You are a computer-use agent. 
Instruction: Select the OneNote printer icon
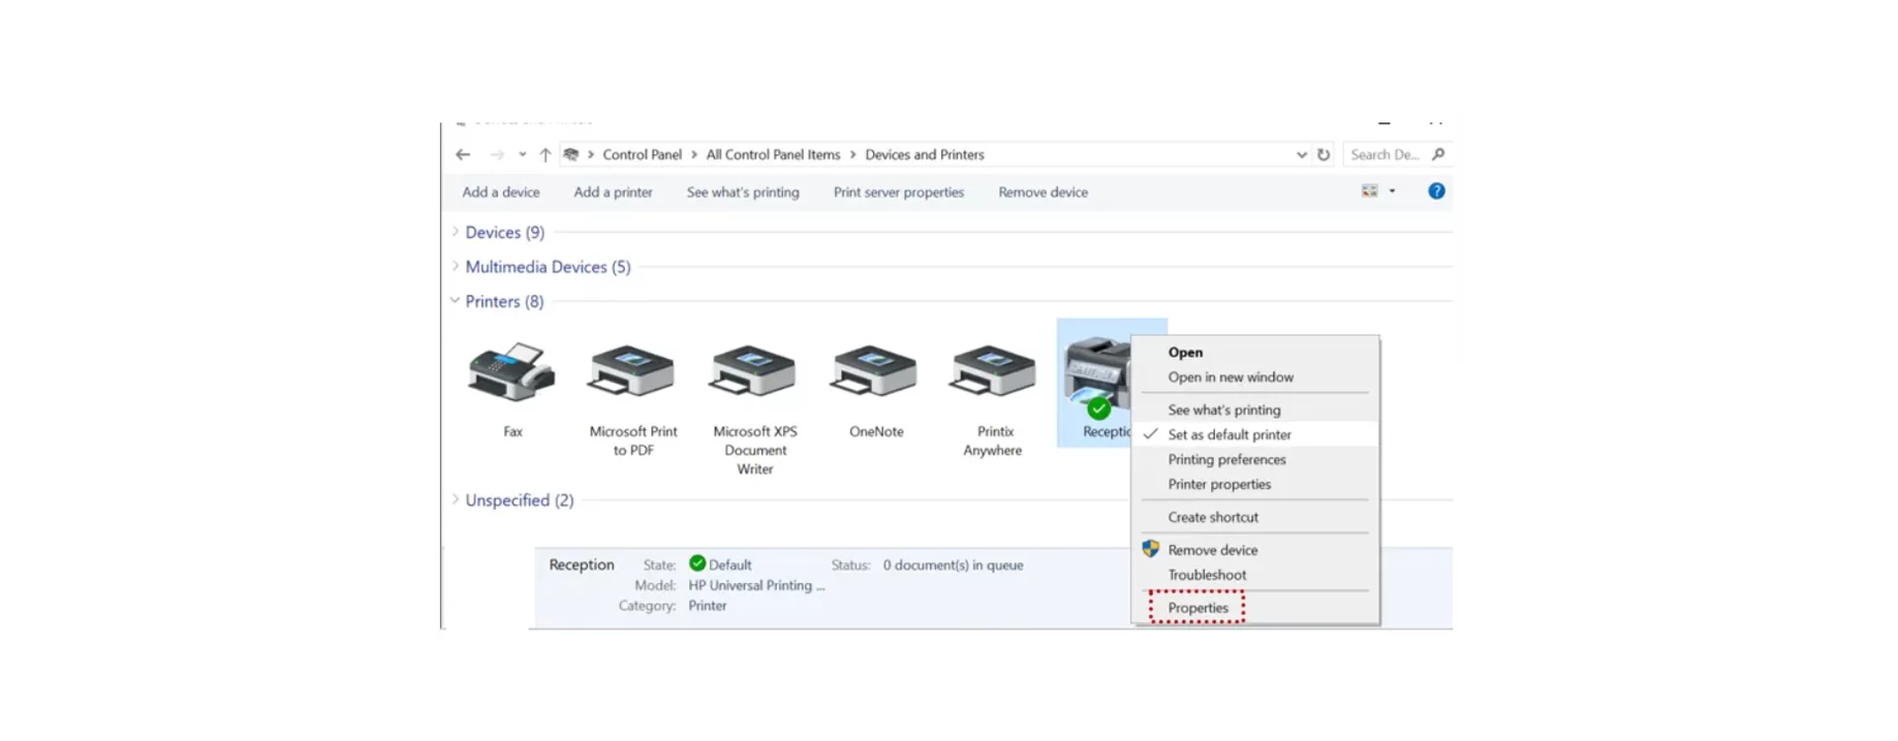(875, 372)
